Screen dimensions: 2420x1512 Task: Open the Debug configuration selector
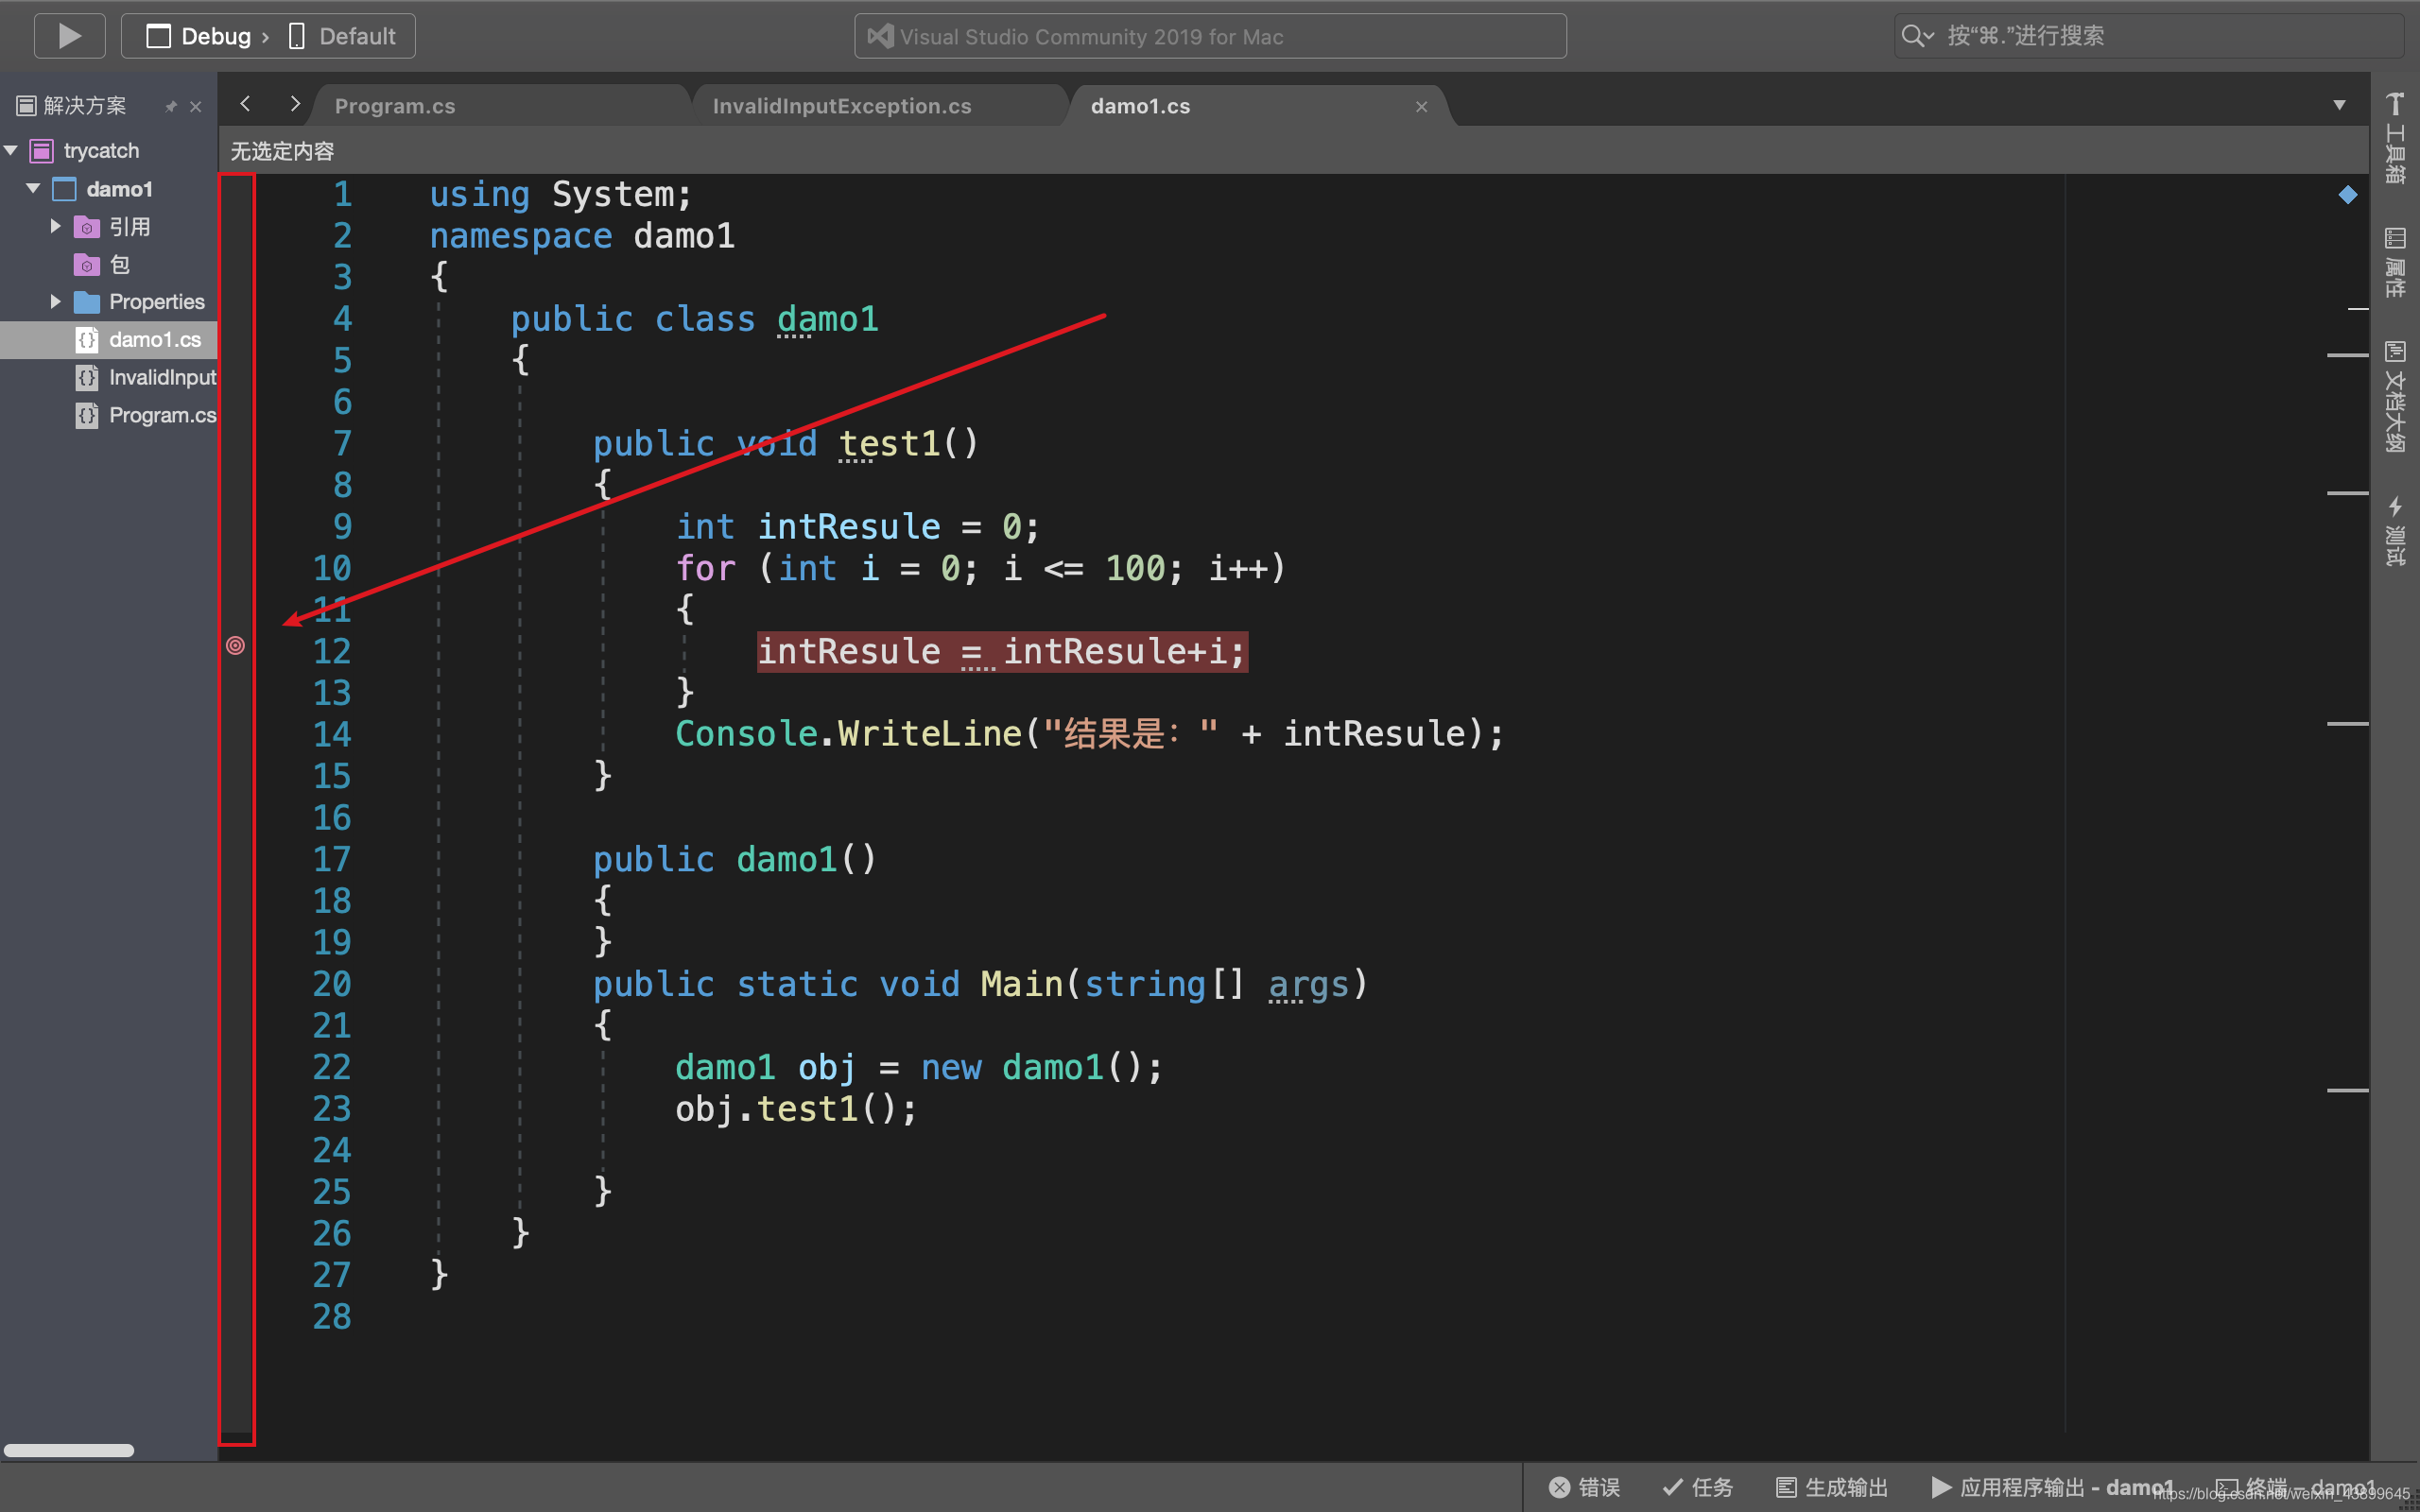[215, 36]
